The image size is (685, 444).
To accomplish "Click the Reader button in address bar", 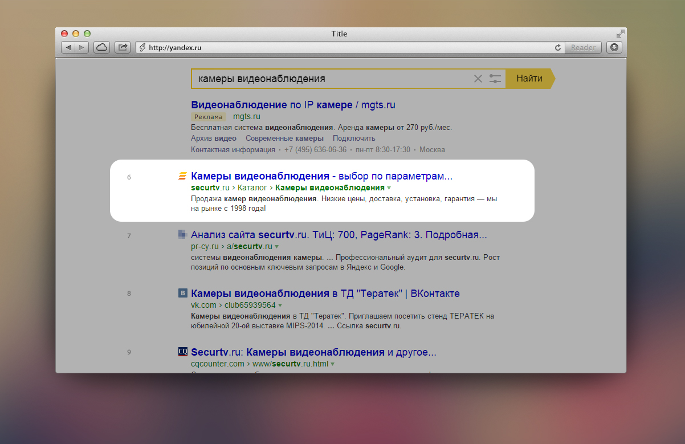I will (583, 48).
